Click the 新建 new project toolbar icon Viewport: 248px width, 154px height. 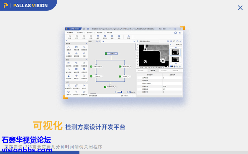coord(70,36)
